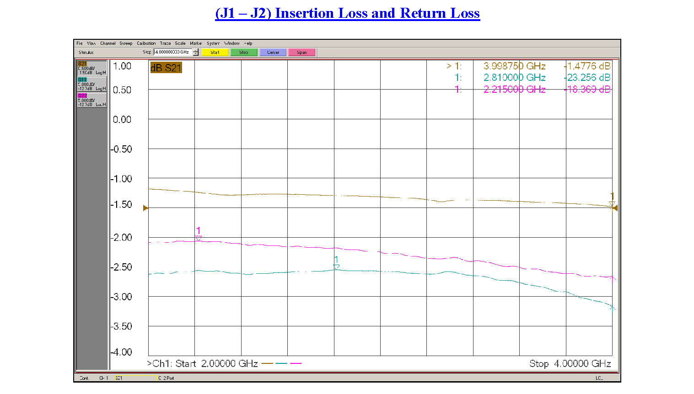
Task: Click the dB S21 trace label
Action: point(166,68)
